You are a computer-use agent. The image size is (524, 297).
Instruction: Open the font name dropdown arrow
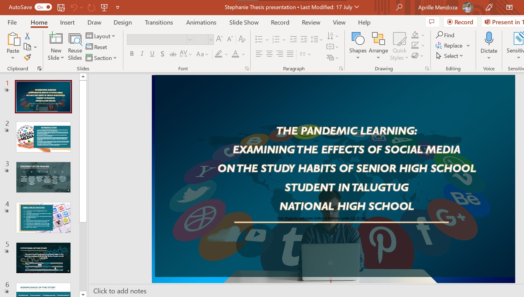(190, 39)
